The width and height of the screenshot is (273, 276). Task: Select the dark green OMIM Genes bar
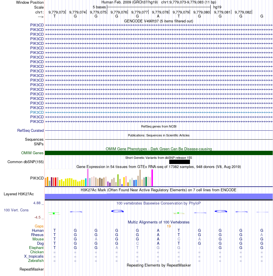(x=159, y=153)
